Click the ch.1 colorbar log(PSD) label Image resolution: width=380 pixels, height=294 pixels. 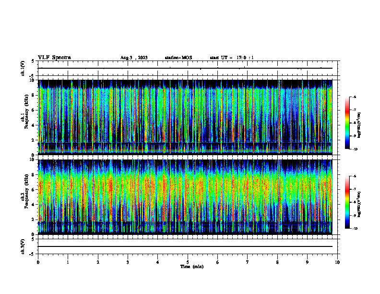(359, 125)
